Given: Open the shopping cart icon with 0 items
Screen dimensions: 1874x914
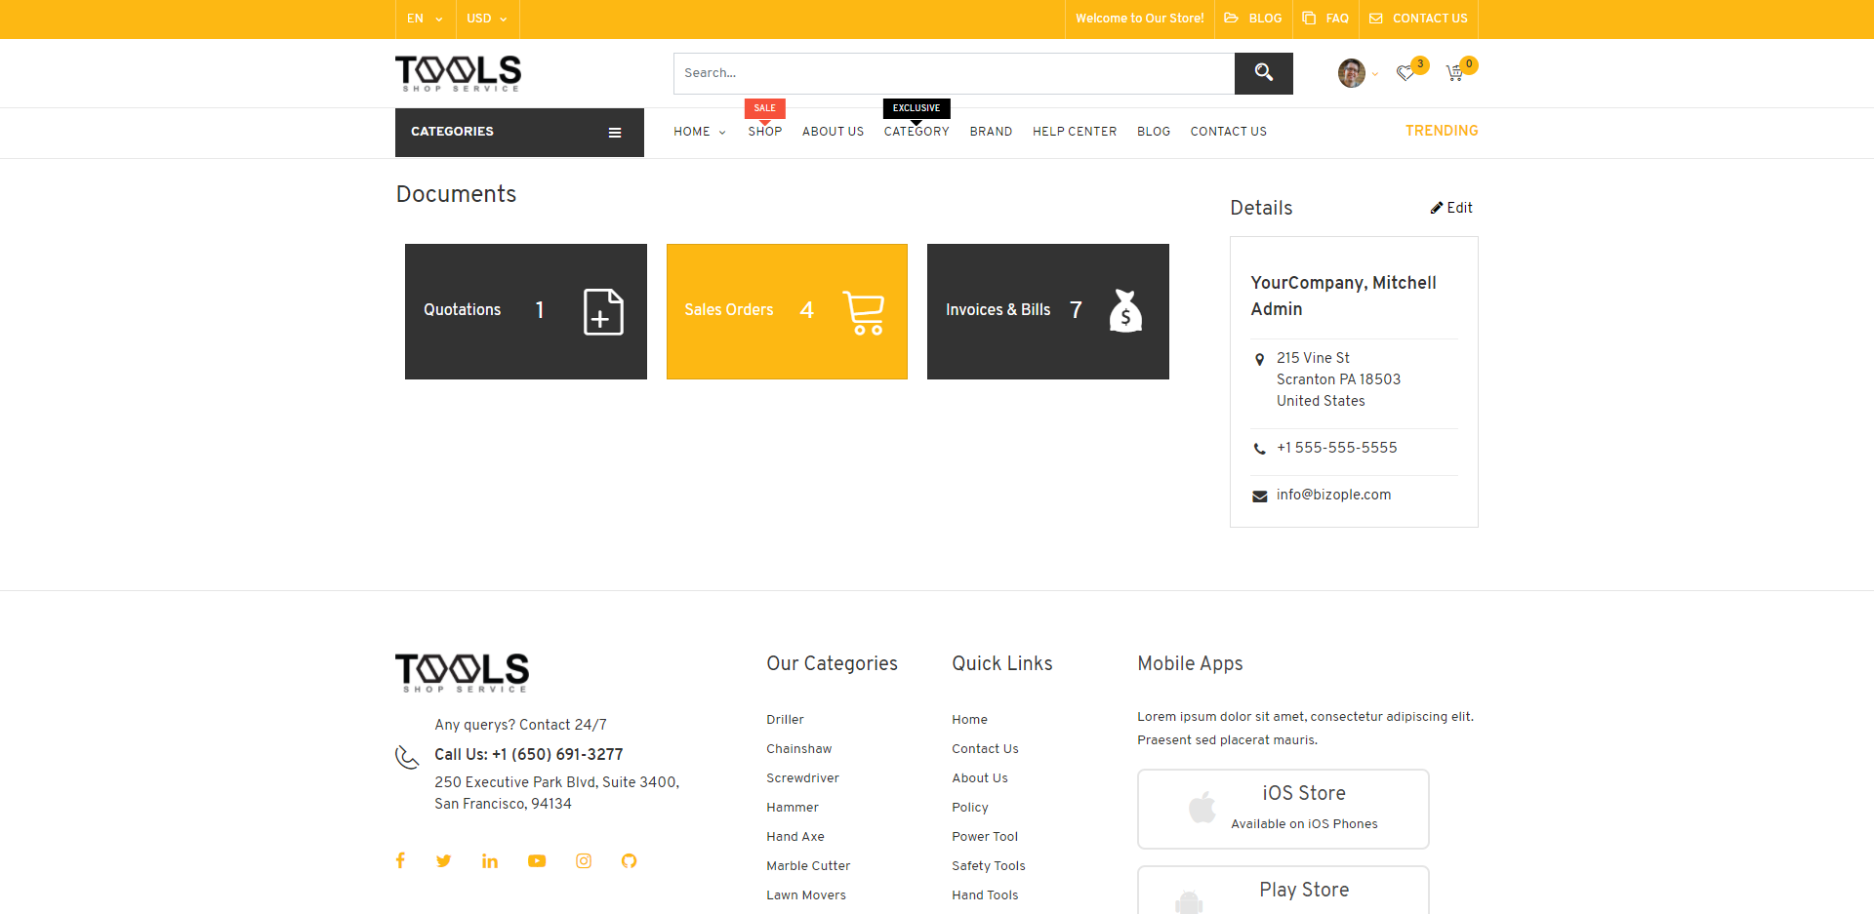Looking at the screenshot, I should (x=1454, y=73).
